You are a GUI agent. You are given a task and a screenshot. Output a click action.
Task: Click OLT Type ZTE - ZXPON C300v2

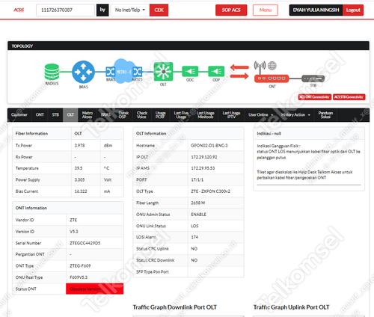pos(210,191)
